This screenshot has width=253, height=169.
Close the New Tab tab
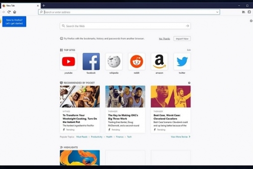coord(38,5)
